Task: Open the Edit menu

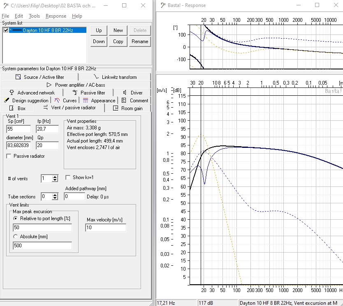Action: point(19,16)
